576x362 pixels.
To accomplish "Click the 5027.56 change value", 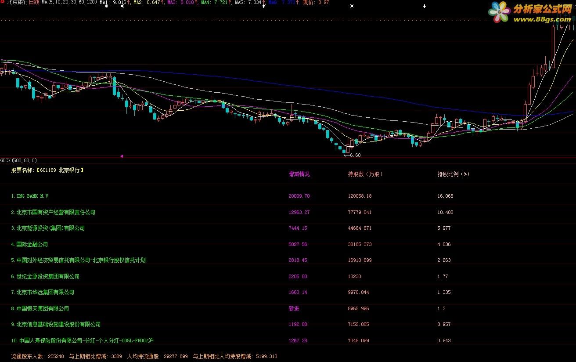I will [298, 244].
